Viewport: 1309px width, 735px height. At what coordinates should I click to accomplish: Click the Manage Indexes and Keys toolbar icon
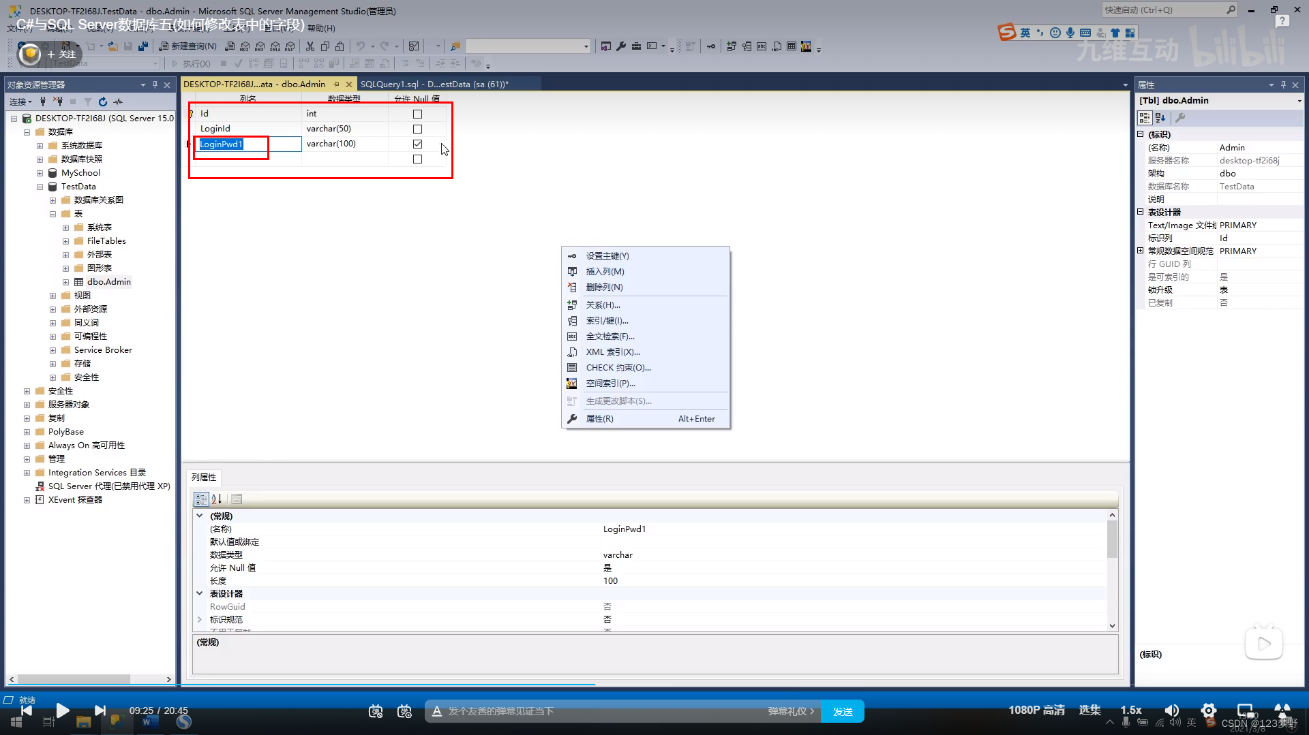[x=747, y=46]
